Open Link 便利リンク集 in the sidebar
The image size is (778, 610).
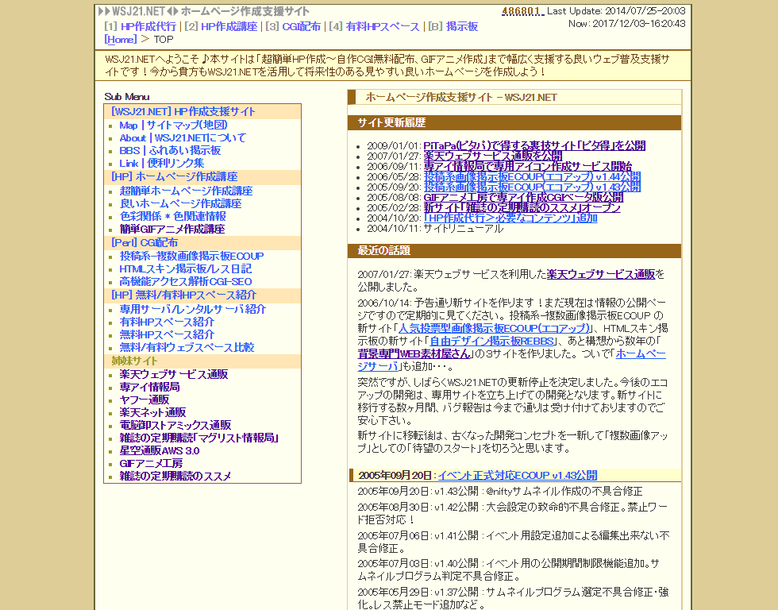pyautogui.click(x=161, y=163)
